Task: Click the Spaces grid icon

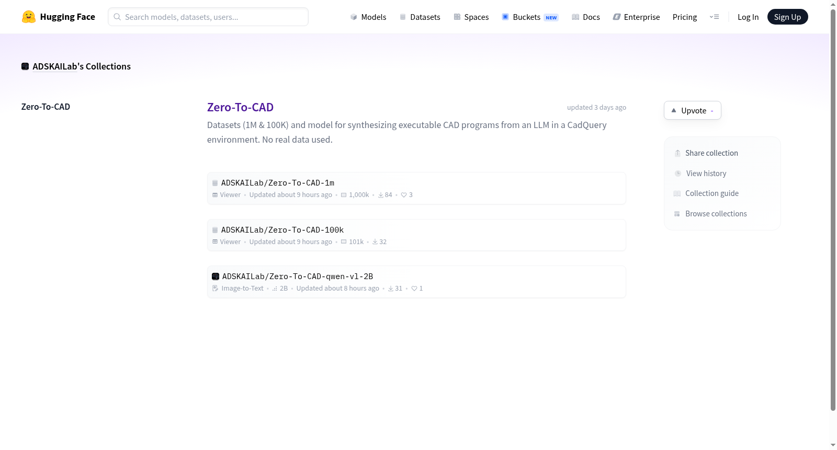Action: (x=457, y=17)
